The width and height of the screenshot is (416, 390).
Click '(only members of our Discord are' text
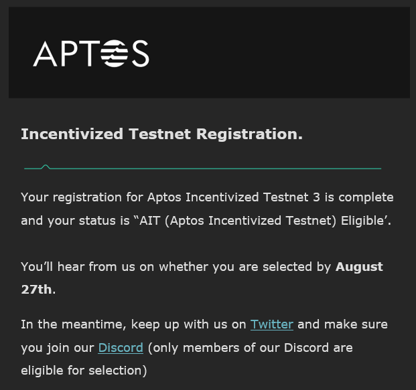(250, 348)
